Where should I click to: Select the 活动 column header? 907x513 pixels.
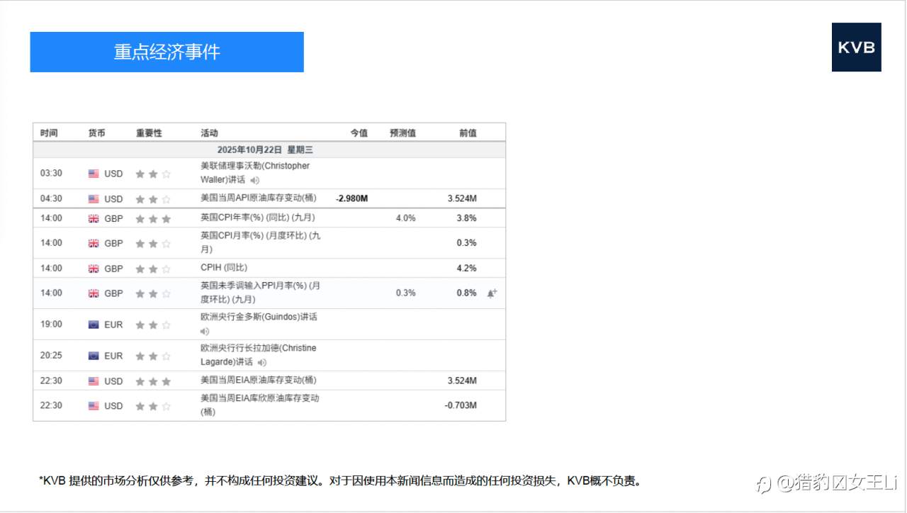coord(210,133)
